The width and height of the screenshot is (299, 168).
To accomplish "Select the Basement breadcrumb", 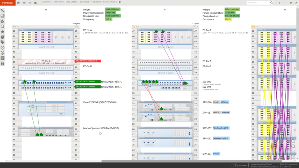I will (x=85, y=2).
